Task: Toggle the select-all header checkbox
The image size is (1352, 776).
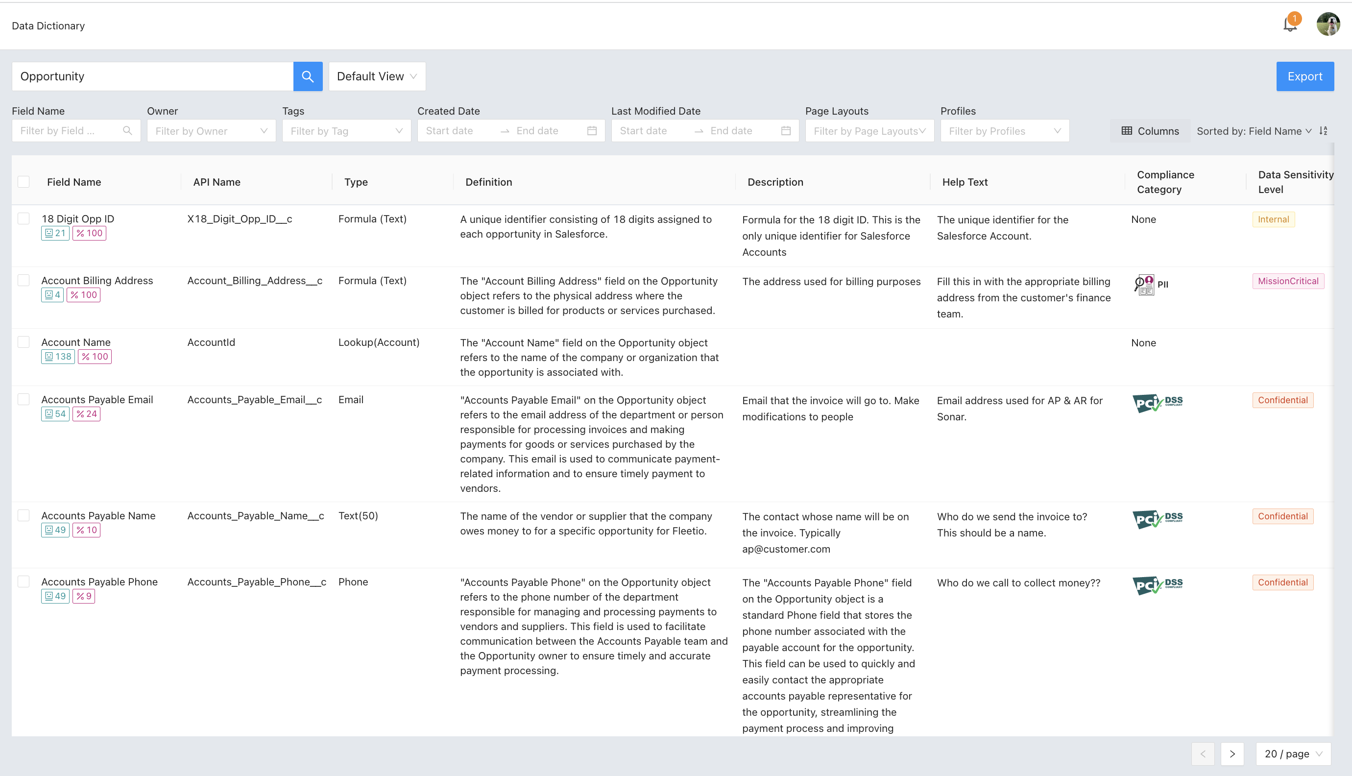Action: (24, 182)
